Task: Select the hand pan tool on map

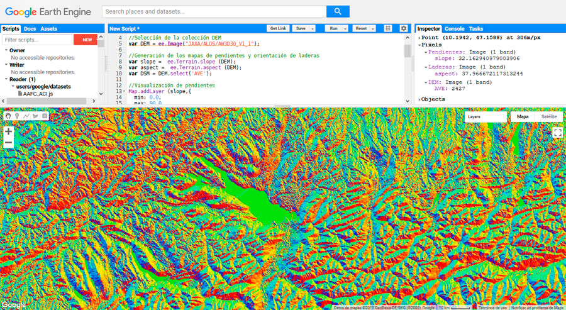Action: [8, 116]
